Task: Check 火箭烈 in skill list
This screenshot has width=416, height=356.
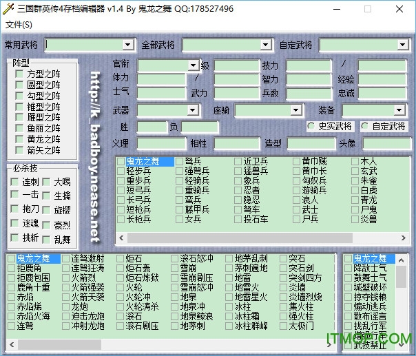Action: point(65,278)
